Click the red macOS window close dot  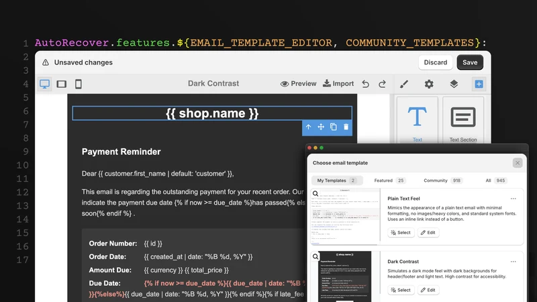[x=309, y=148]
